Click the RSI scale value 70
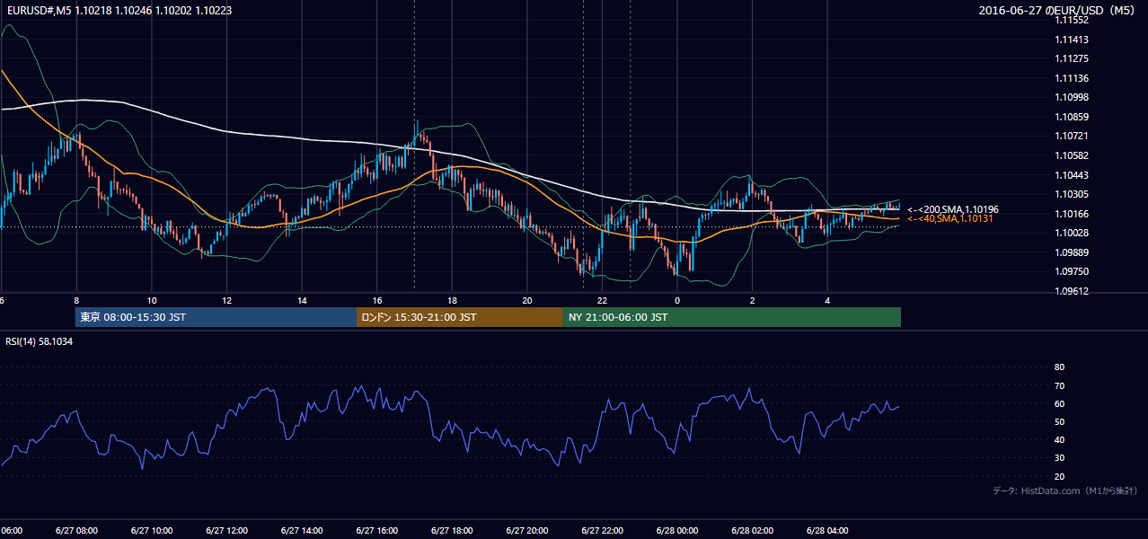Viewport: 1148px width, 539px height. (x=1059, y=385)
